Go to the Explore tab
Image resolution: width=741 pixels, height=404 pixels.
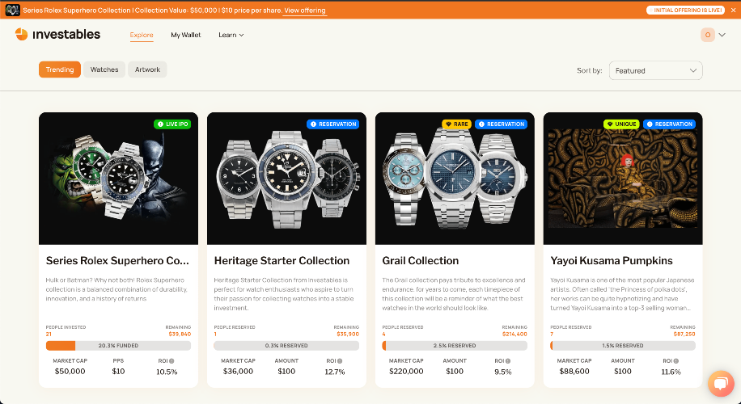click(142, 35)
